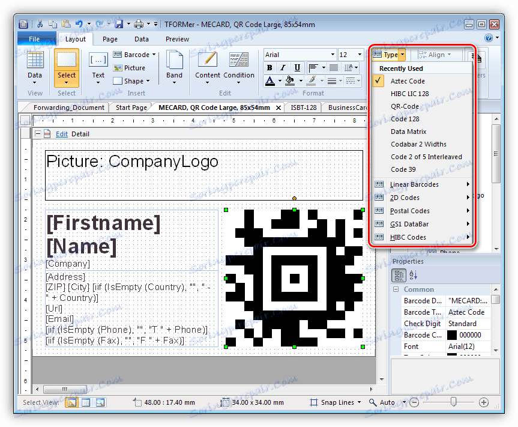Viewport: 518px width, 427px height.
Task: Click the zoom out minus button
Action: (x=414, y=402)
